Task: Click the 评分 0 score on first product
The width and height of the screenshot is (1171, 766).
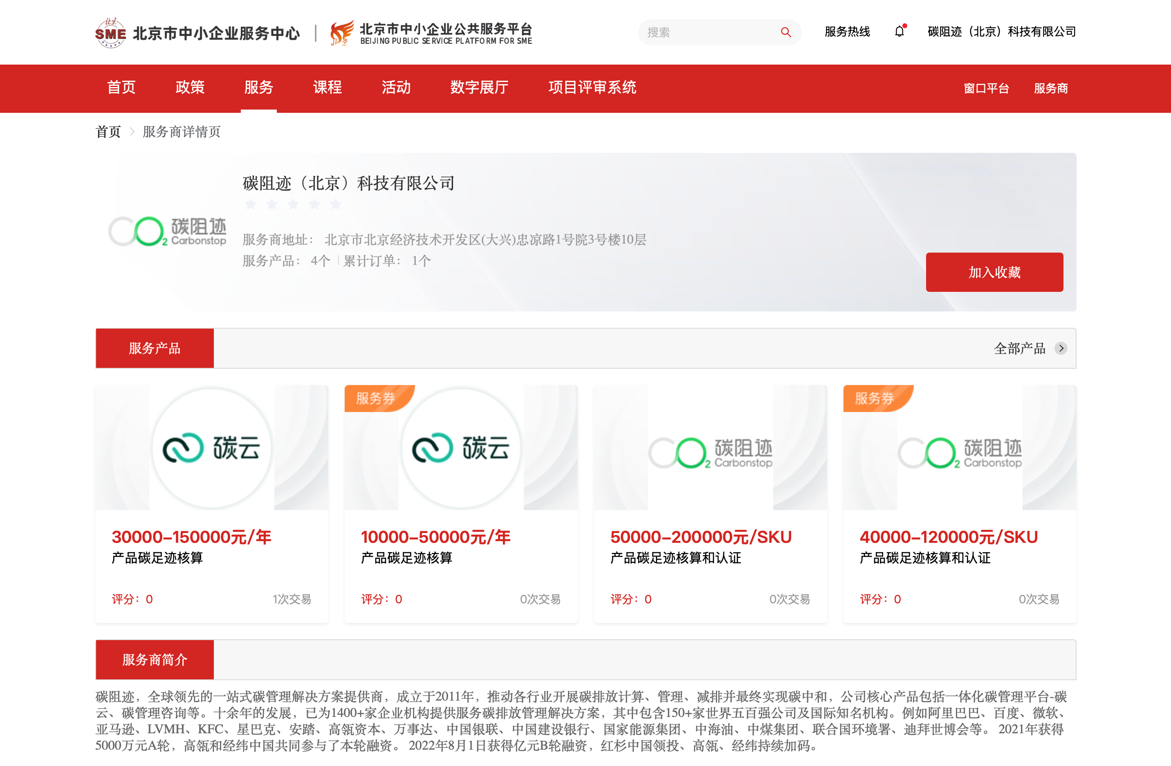Action: [x=131, y=599]
